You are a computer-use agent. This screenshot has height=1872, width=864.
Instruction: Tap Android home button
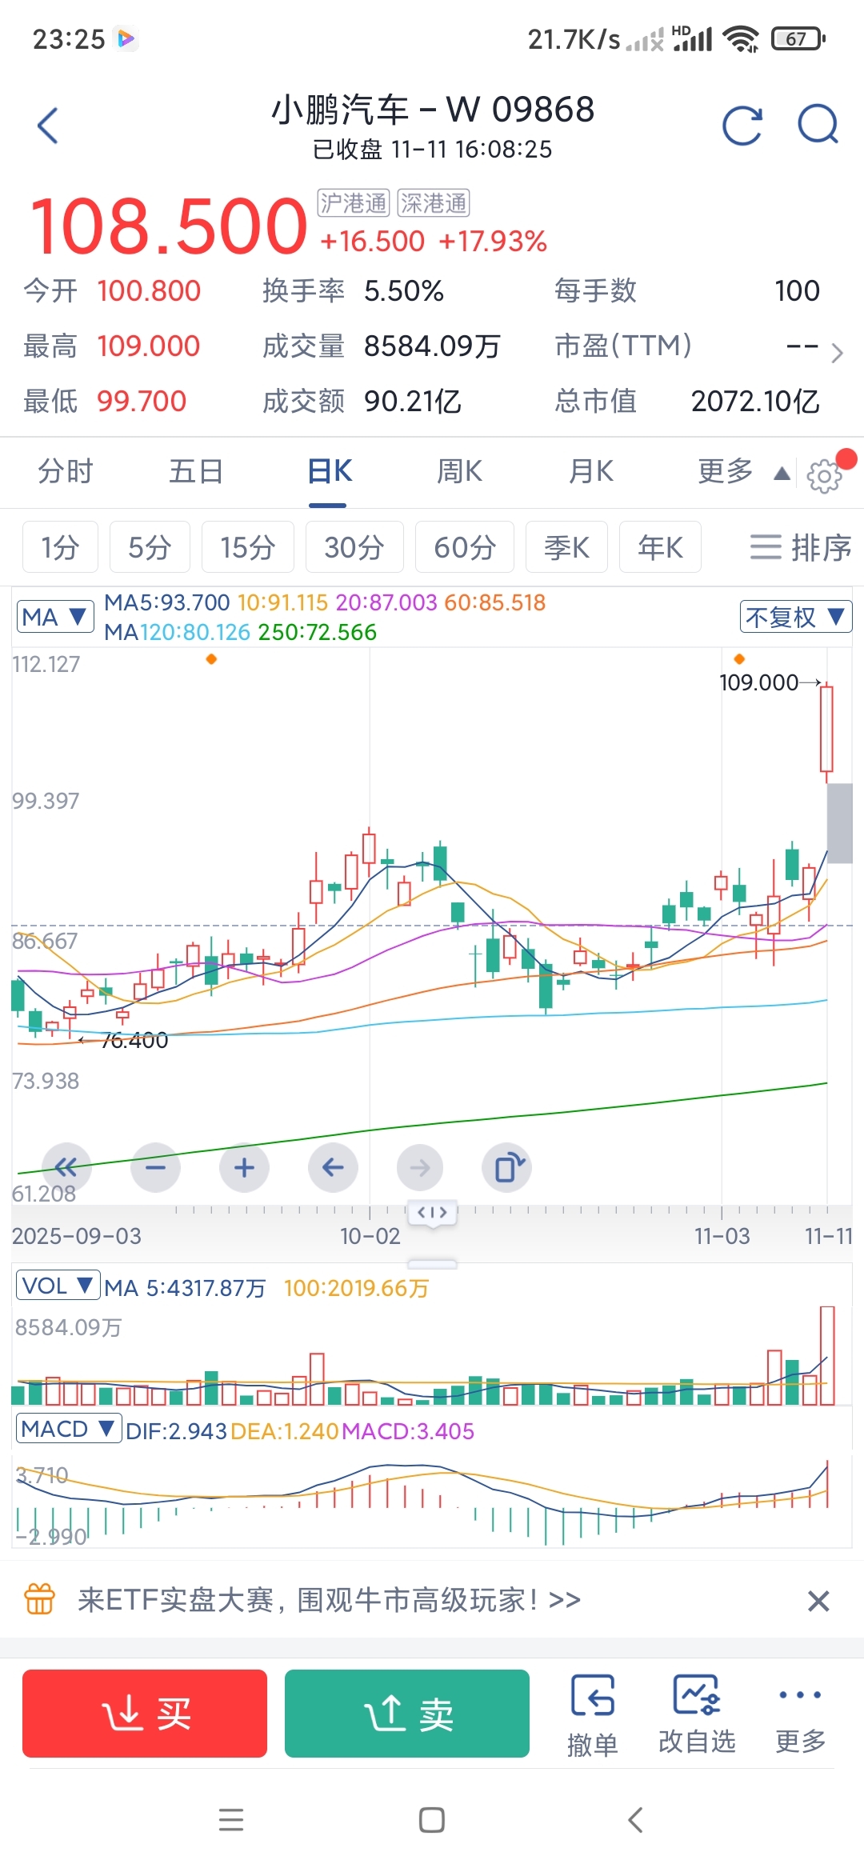point(432,1820)
